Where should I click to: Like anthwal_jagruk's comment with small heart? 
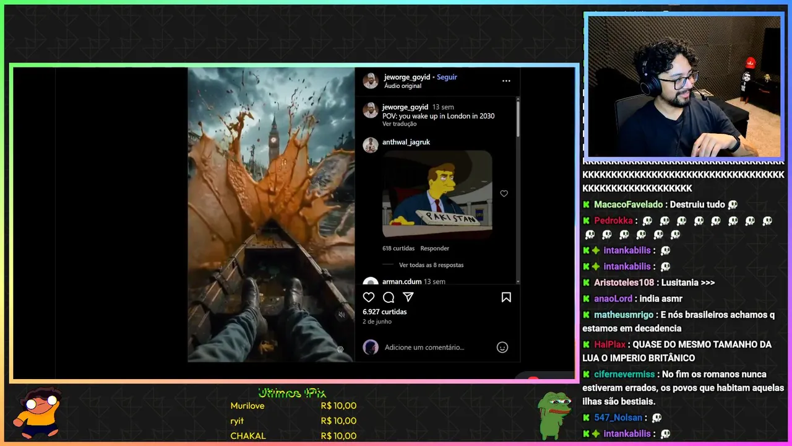(x=504, y=194)
